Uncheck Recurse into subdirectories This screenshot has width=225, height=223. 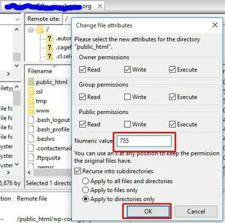click(x=78, y=171)
